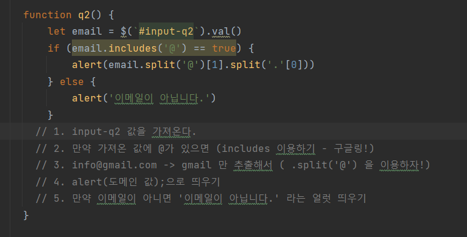
Task: Click comment '// 4. alert(도메인 값);으로 띄우기'
Action: [128, 182]
